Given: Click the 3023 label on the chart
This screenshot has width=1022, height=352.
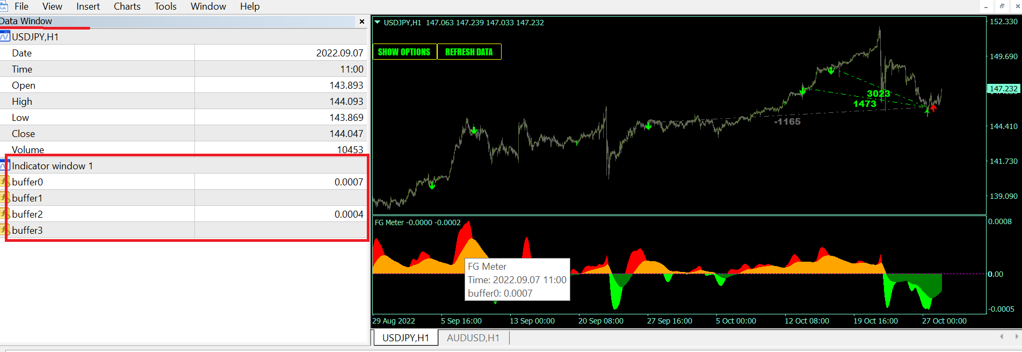Looking at the screenshot, I should [879, 94].
